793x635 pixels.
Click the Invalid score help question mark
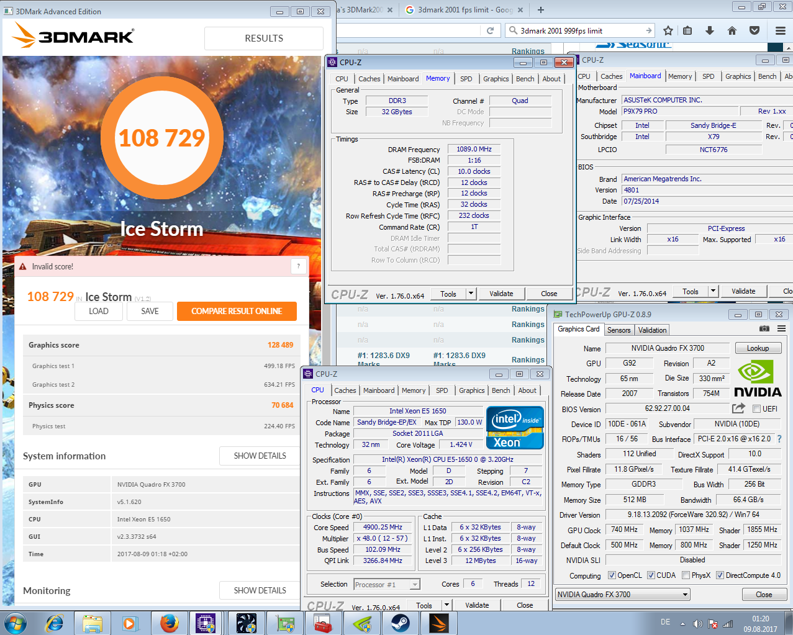pyautogui.click(x=298, y=266)
